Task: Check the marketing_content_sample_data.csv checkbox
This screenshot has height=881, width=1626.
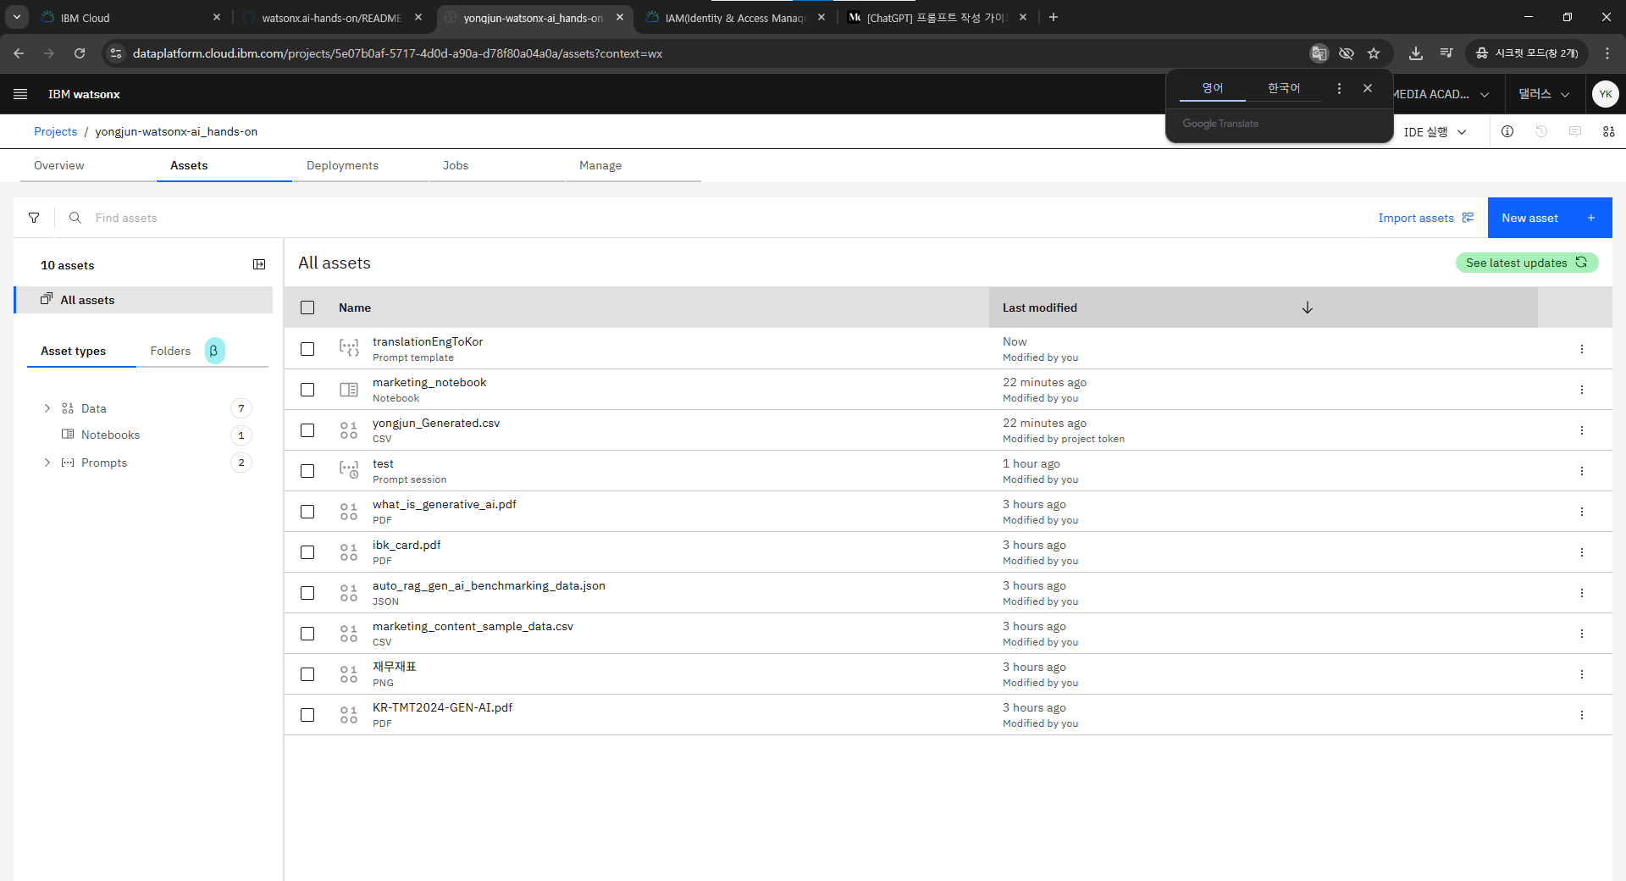Action: pos(307,634)
